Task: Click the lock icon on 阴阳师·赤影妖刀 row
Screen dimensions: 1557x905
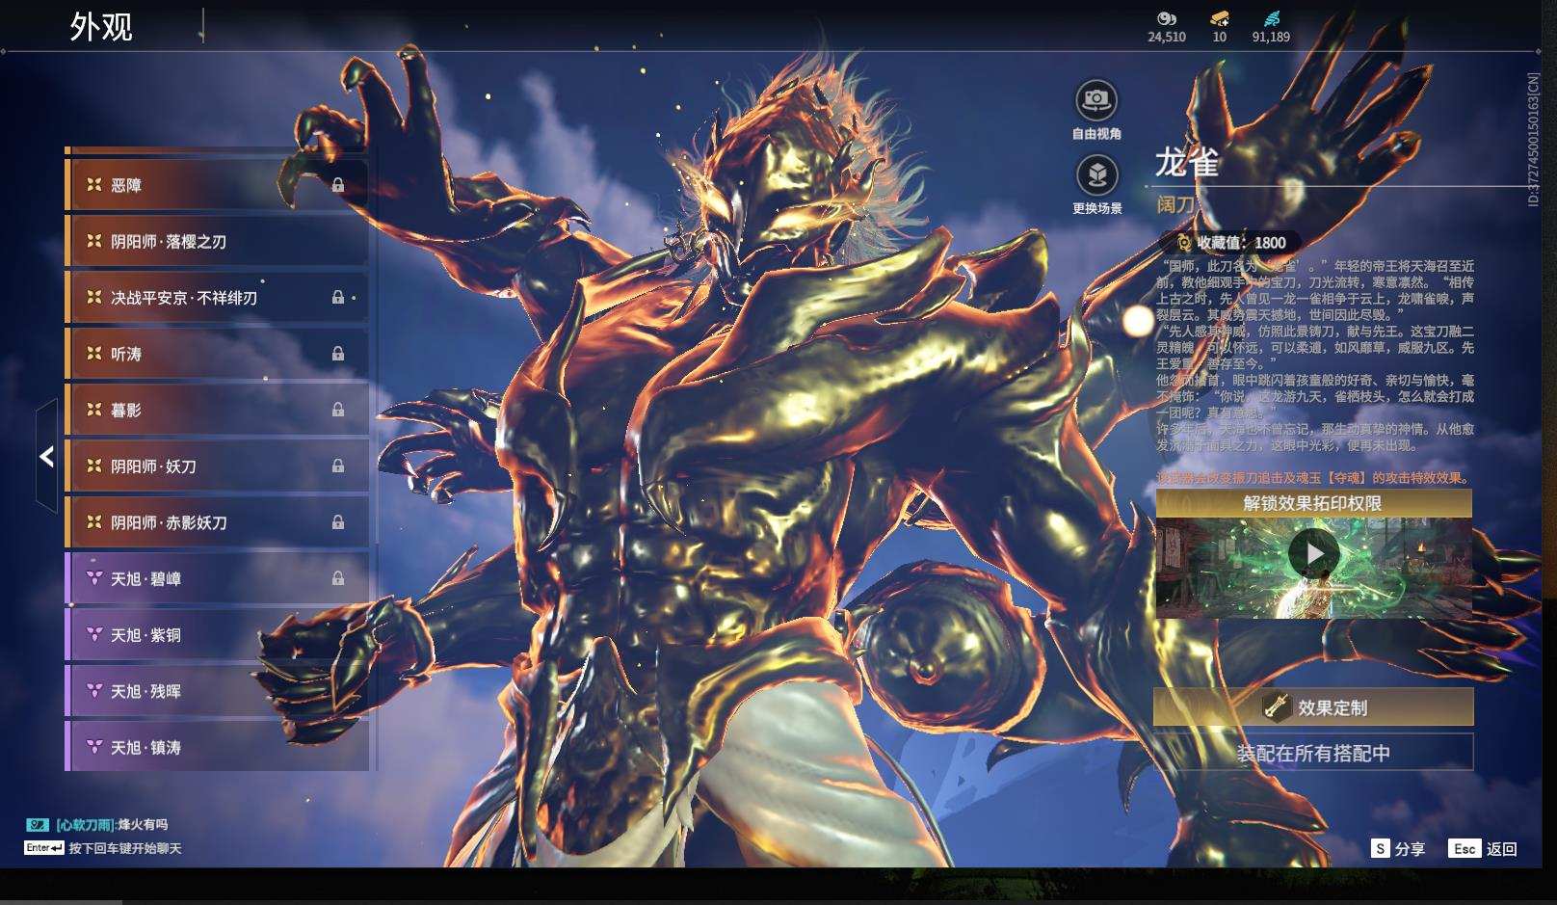Action: click(338, 522)
